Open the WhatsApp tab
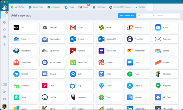The width and height of the screenshot is (183, 110). click(18, 7)
